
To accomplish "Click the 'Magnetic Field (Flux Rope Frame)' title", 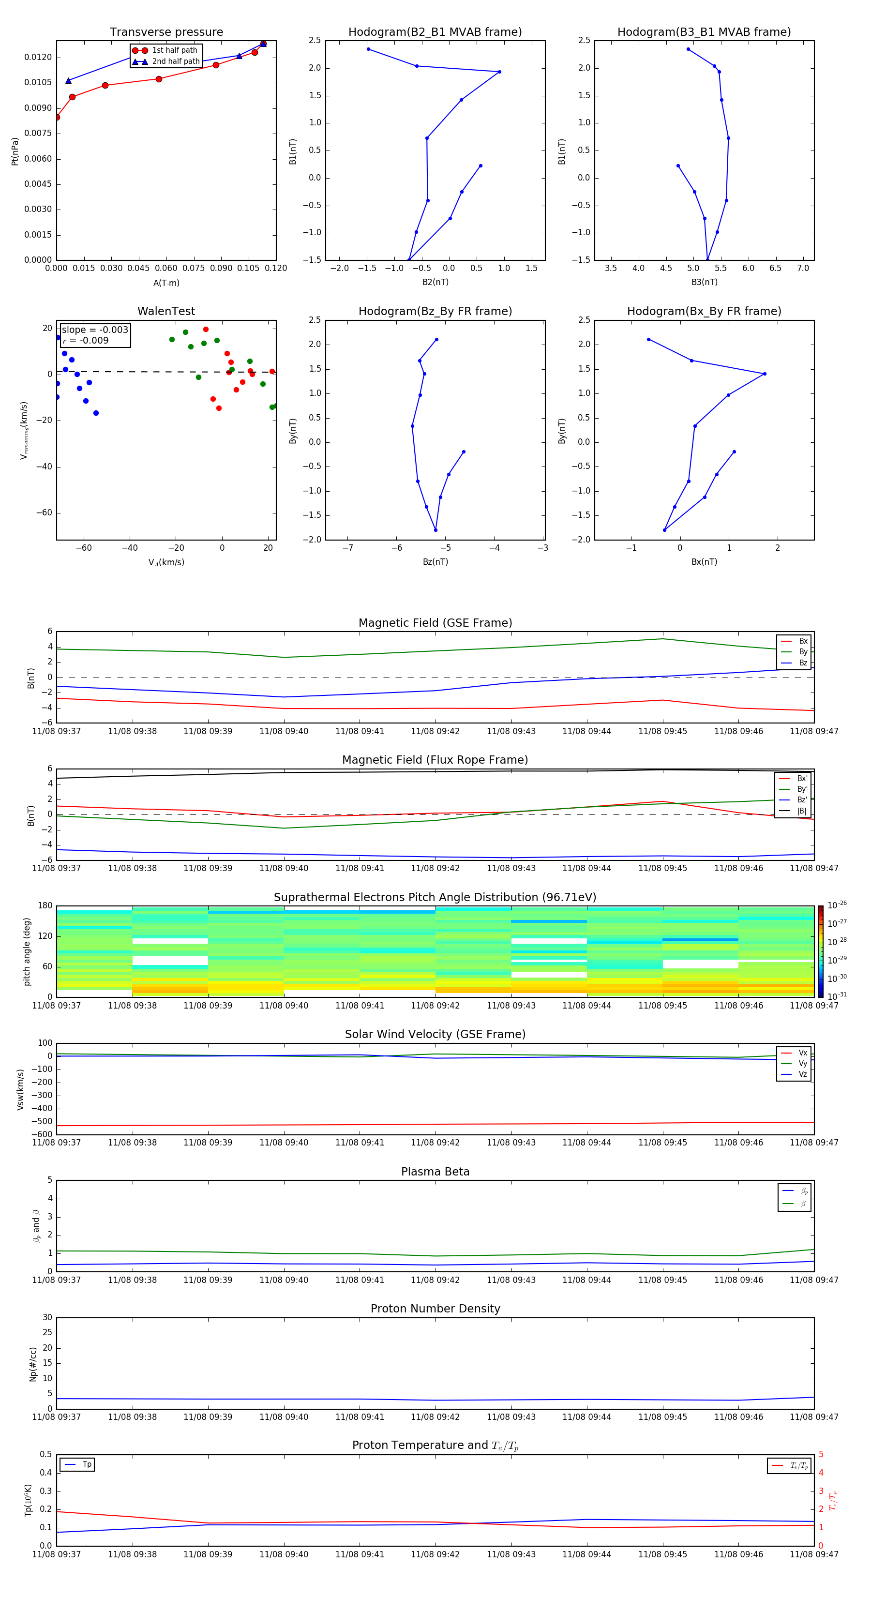I will pos(435,760).
